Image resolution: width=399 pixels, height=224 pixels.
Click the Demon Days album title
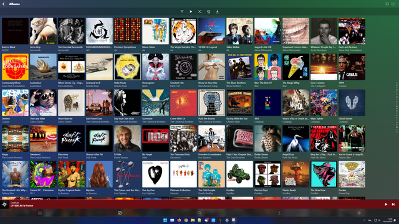(261, 190)
